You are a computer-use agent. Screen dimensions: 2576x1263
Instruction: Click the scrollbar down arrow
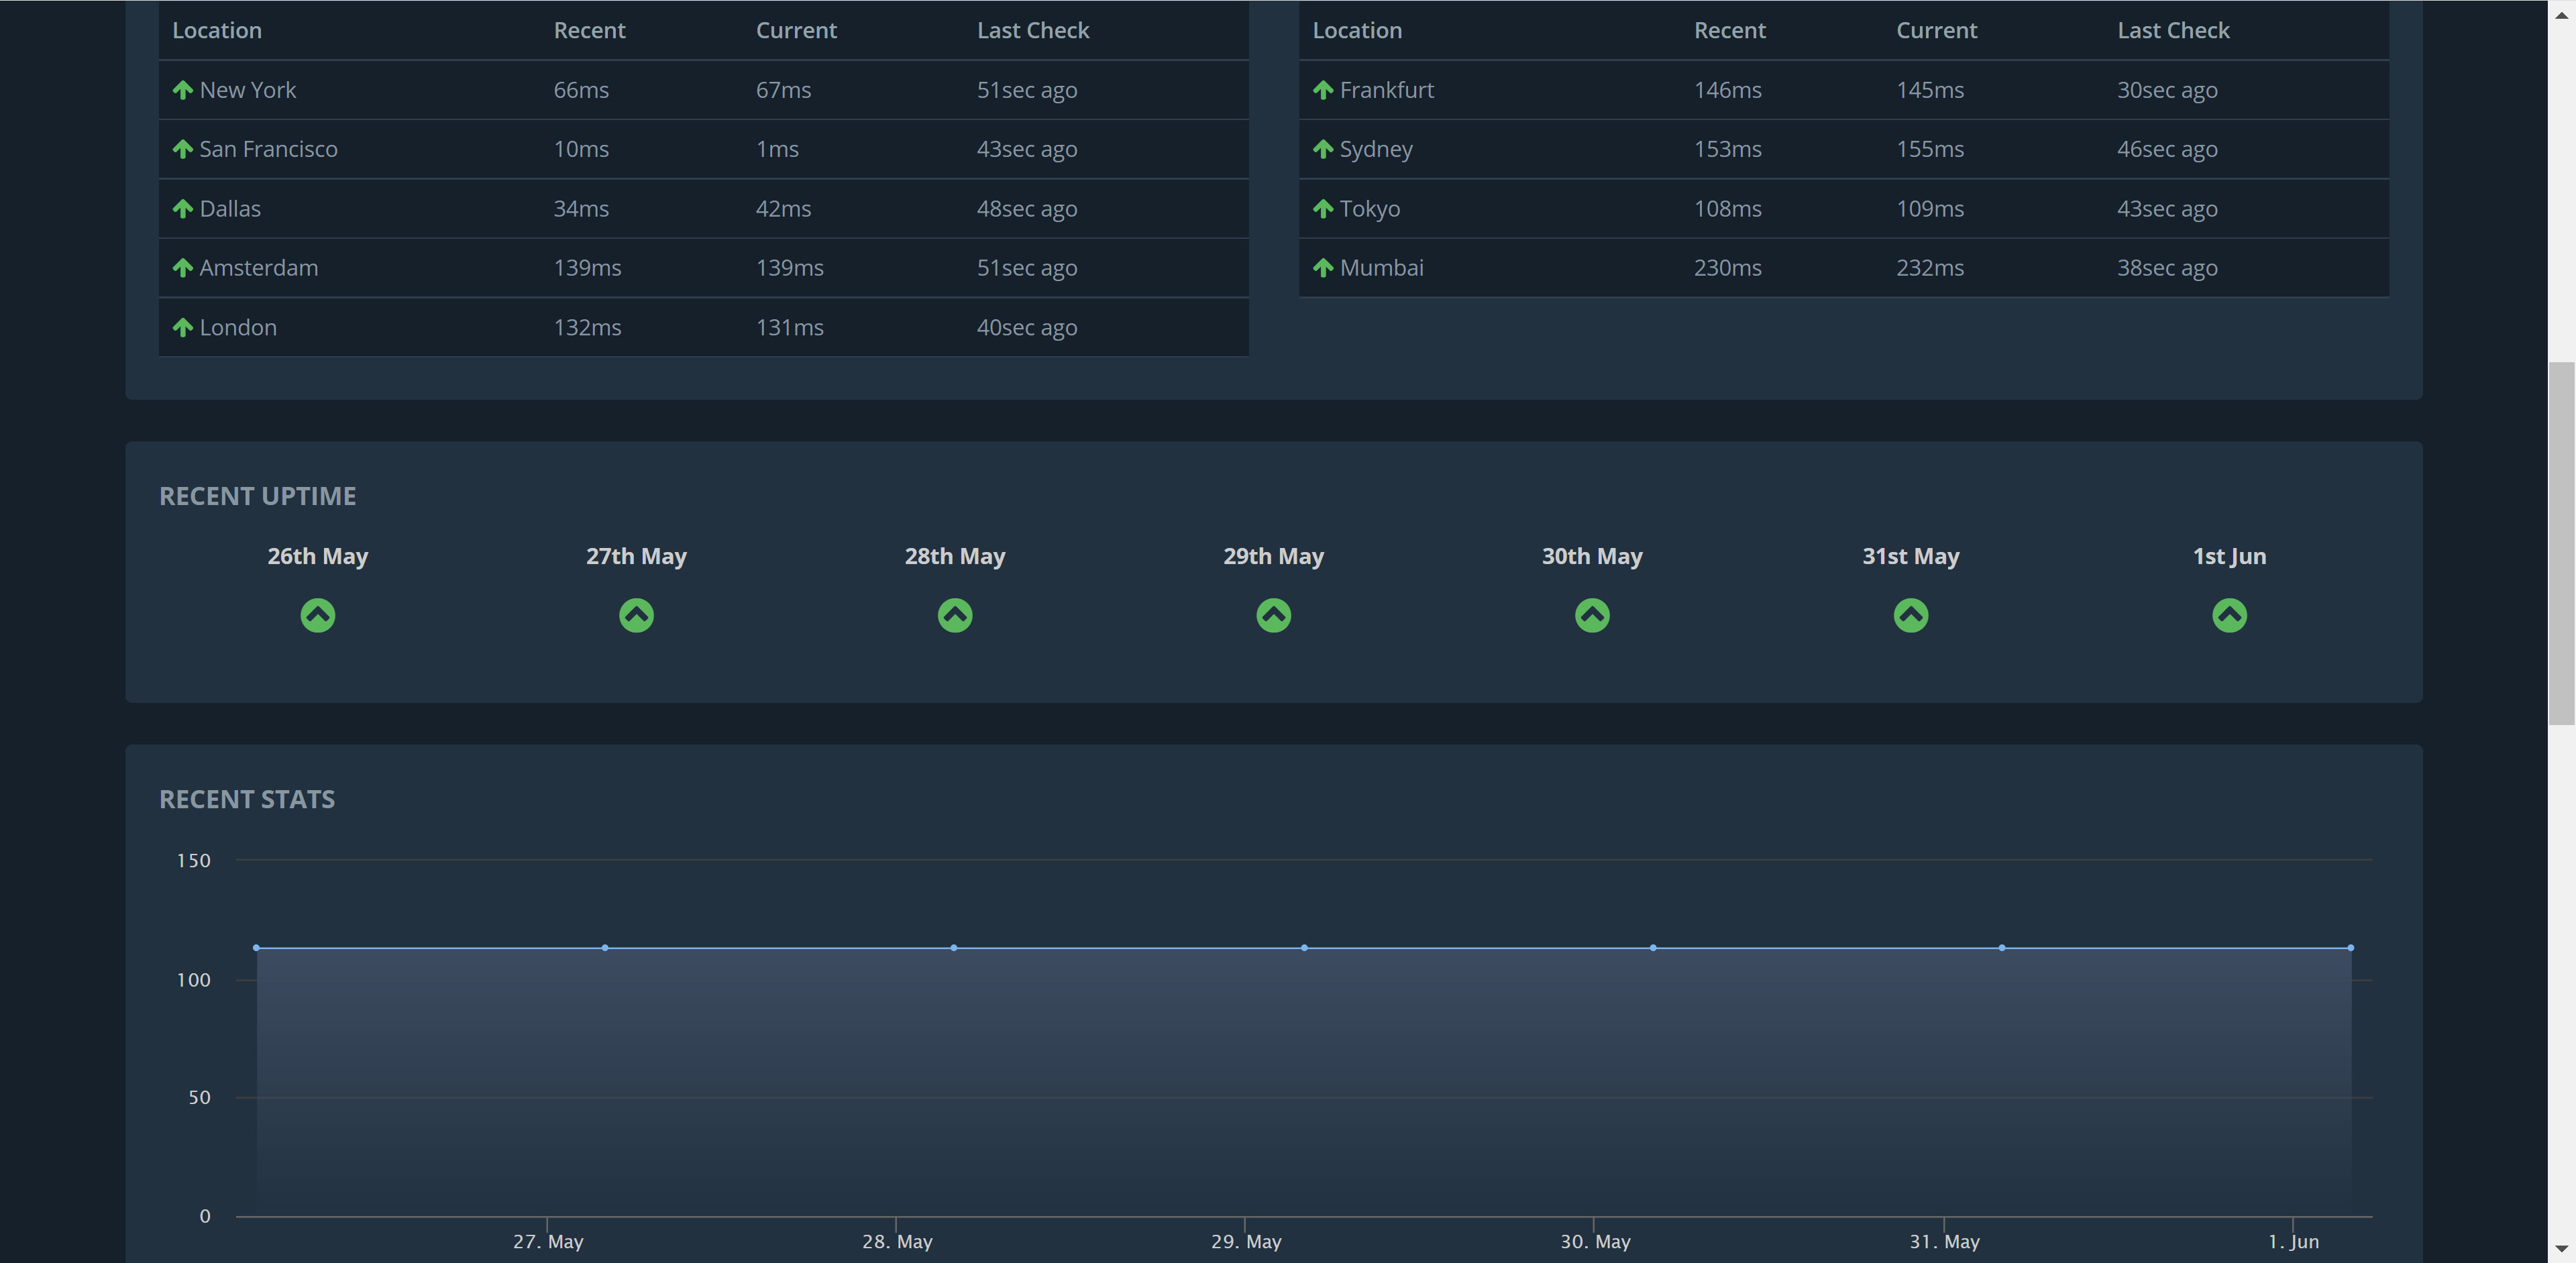2561,1248
